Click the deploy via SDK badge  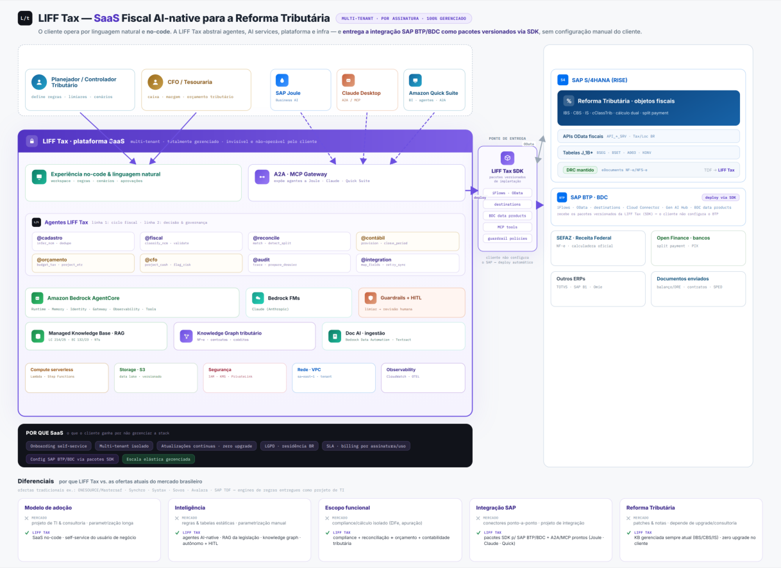[721, 197]
